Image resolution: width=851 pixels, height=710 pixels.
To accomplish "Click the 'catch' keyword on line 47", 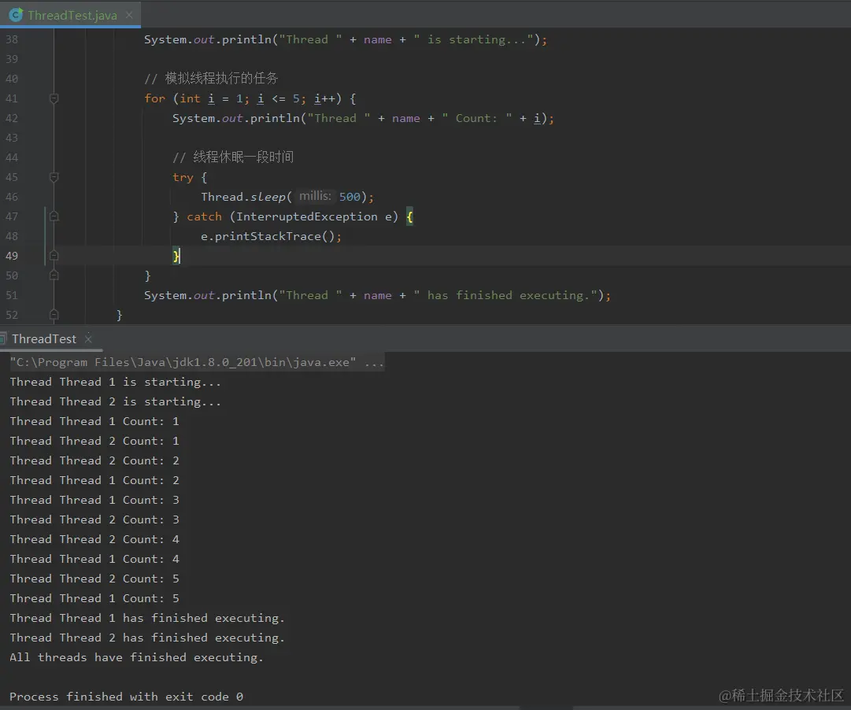I will pos(205,216).
